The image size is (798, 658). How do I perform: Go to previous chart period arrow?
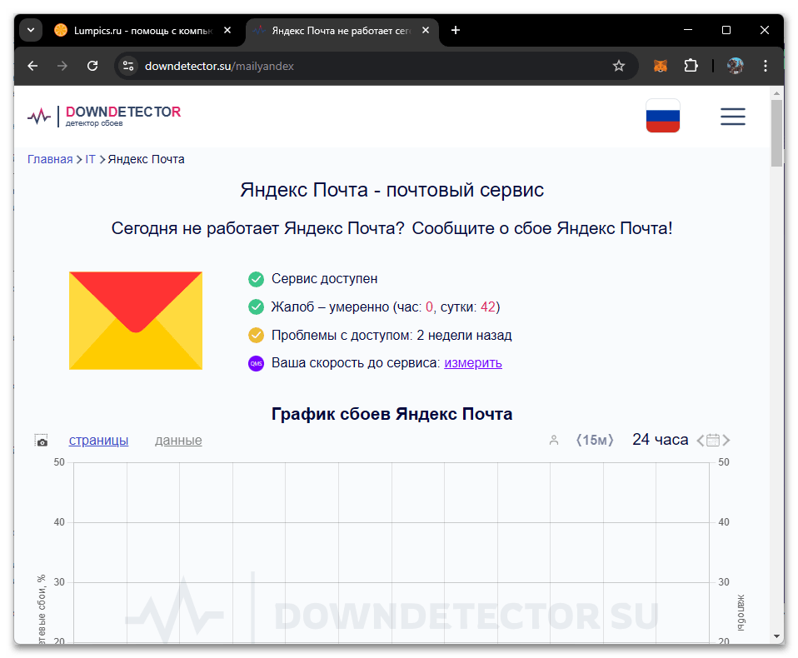click(x=701, y=440)
